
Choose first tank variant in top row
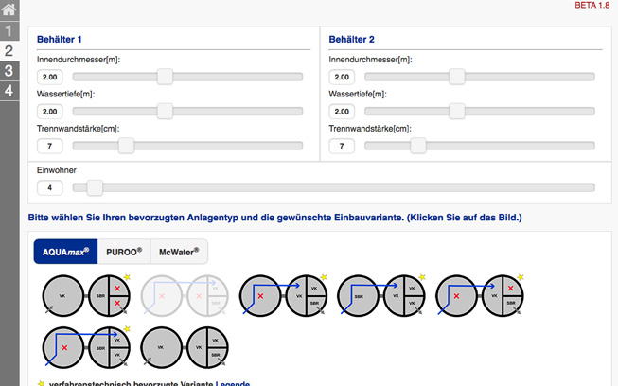point(86,294)
